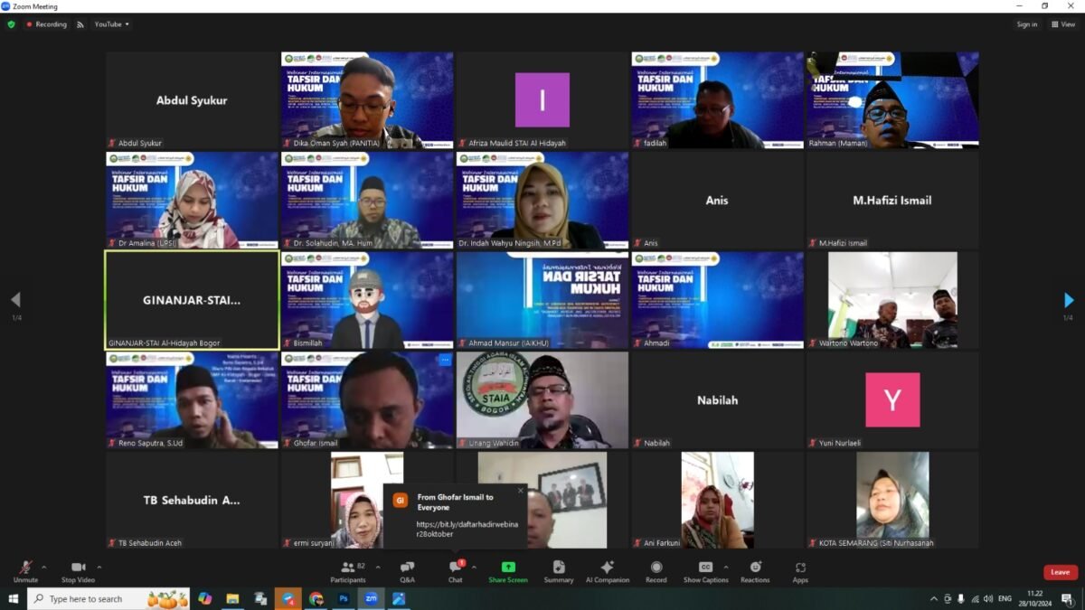Open the Apps panel
The width and height of the screenshot is (1085, 610).
pos(800,570)
